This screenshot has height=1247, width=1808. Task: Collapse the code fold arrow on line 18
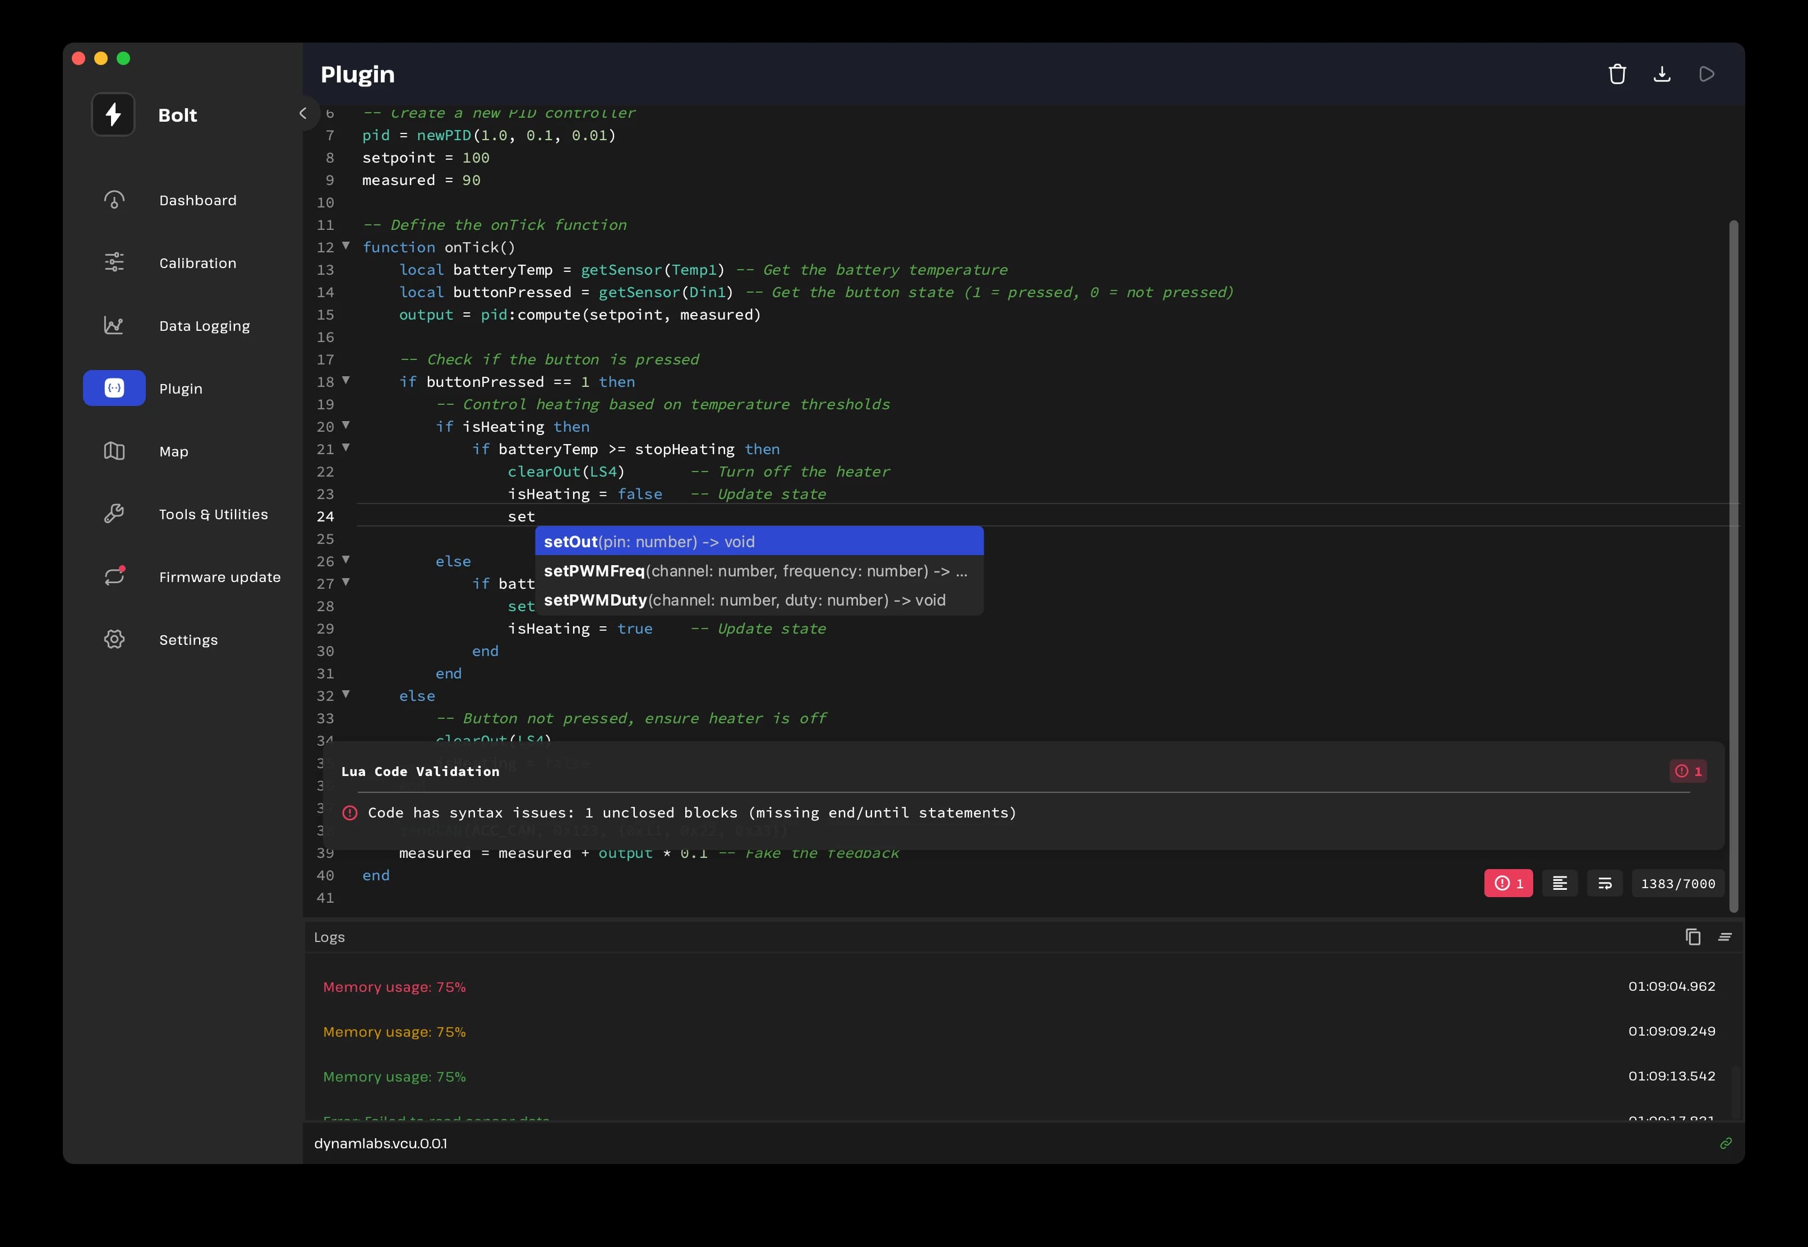point(345,380)
